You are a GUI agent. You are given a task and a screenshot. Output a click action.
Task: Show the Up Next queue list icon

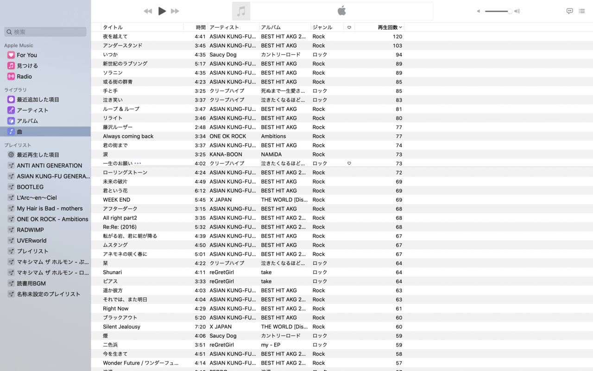click(x=582, y=11)
